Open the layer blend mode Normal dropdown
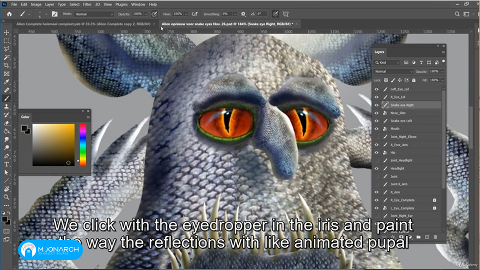480x270 pixels. point(393,71)
